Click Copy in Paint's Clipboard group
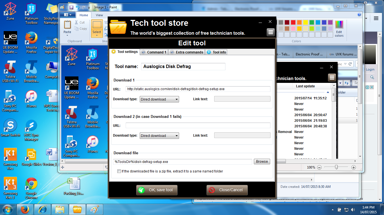 (81, 29)
